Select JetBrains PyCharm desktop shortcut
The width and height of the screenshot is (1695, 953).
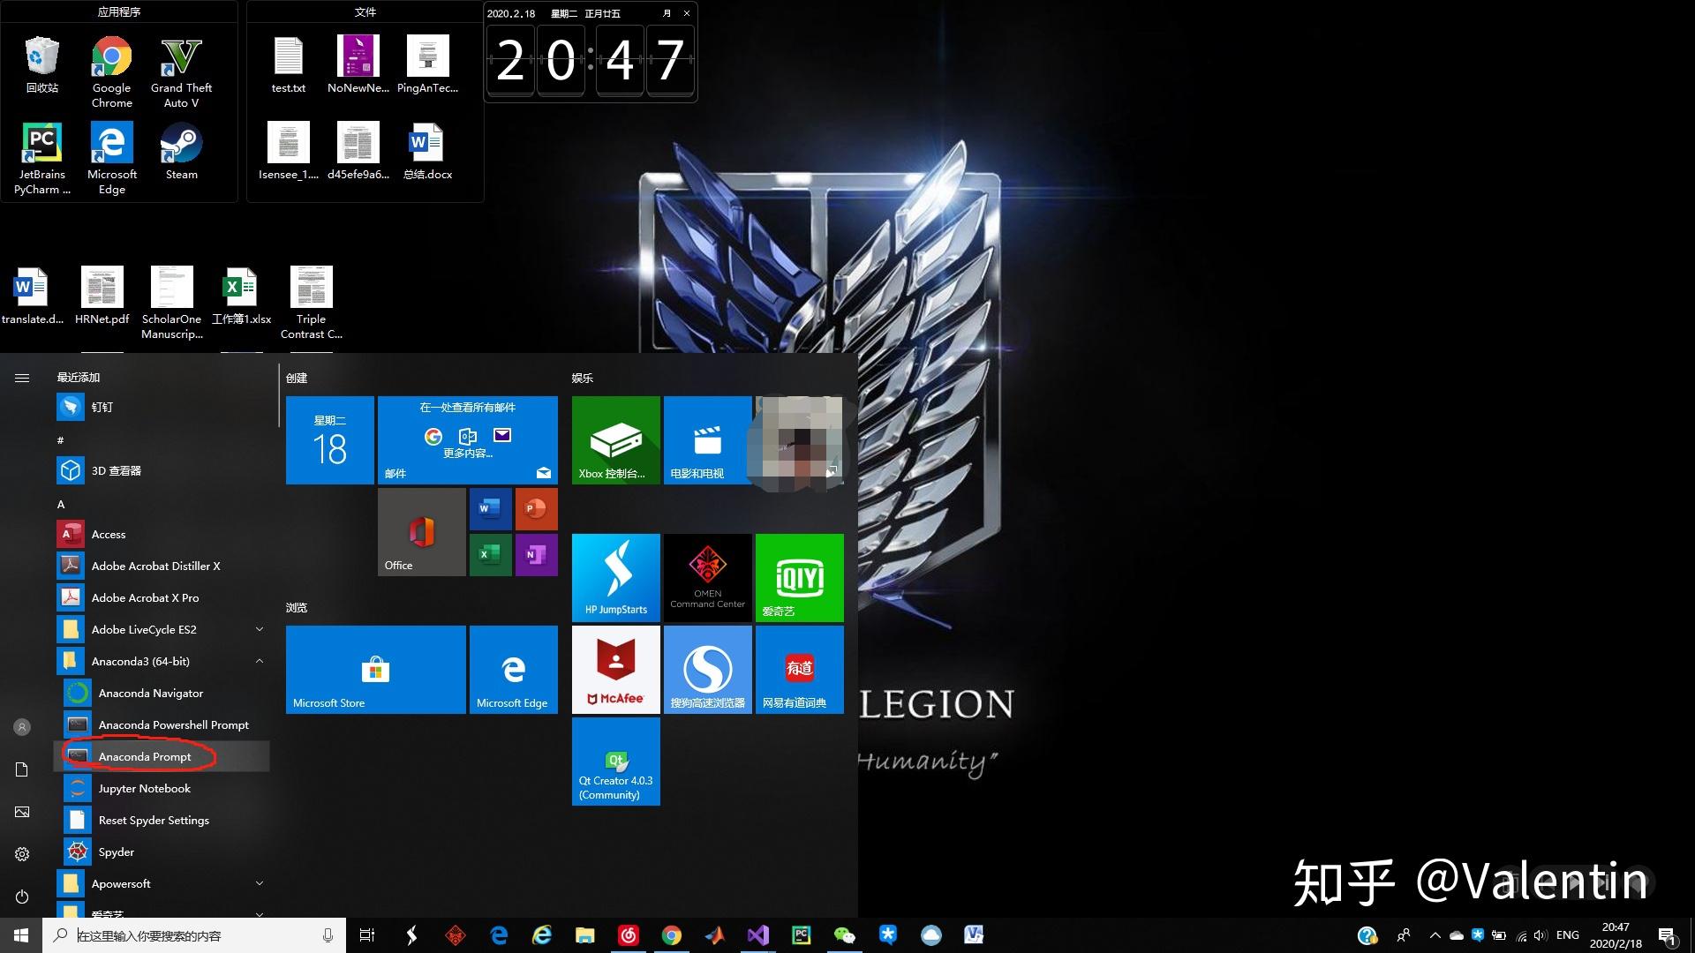coord(42,159)
